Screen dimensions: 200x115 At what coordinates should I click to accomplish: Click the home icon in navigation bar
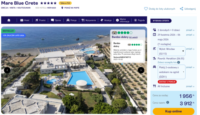[9, 20]
